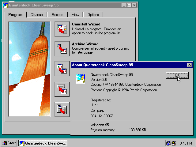Viewport: 196px width, 147px height.
Task: Close the main Quarterdeck CleanSweep 95 window
Action: click(134, 5)
